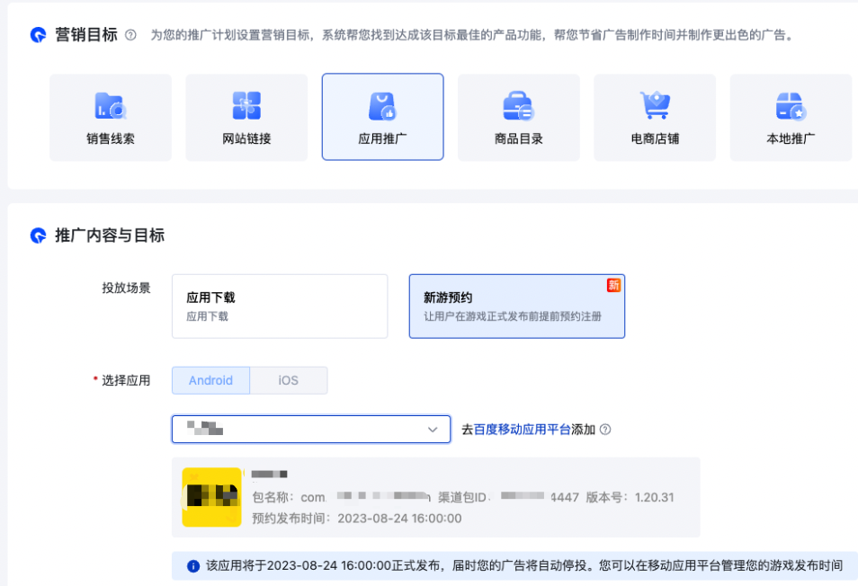Image resolution: width=858 pixels, height=586 pixels.
Task: Switch the app platform to Android
Action: [x=210, y=380]
